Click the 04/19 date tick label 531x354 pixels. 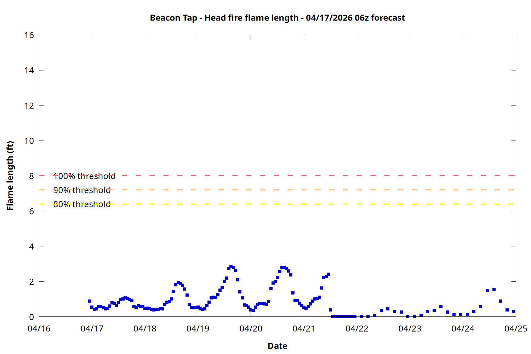[x=198, y=329]
